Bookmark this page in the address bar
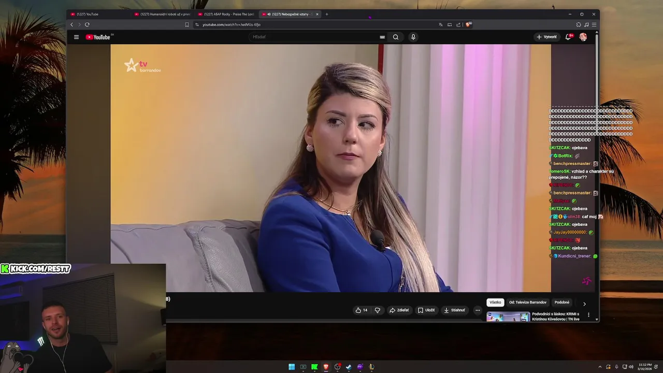 coord(187,24)
